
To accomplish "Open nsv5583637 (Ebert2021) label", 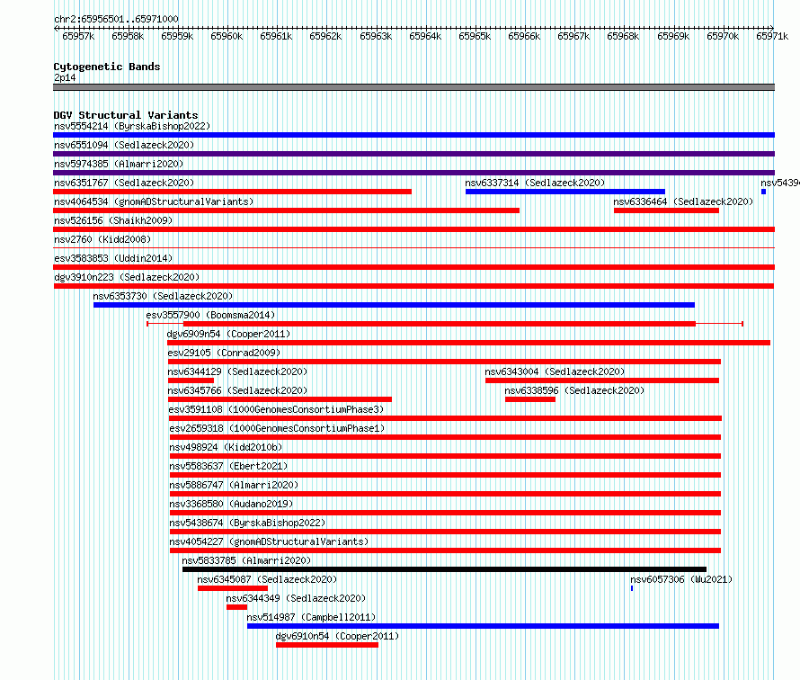I will (x=228, y=466).
